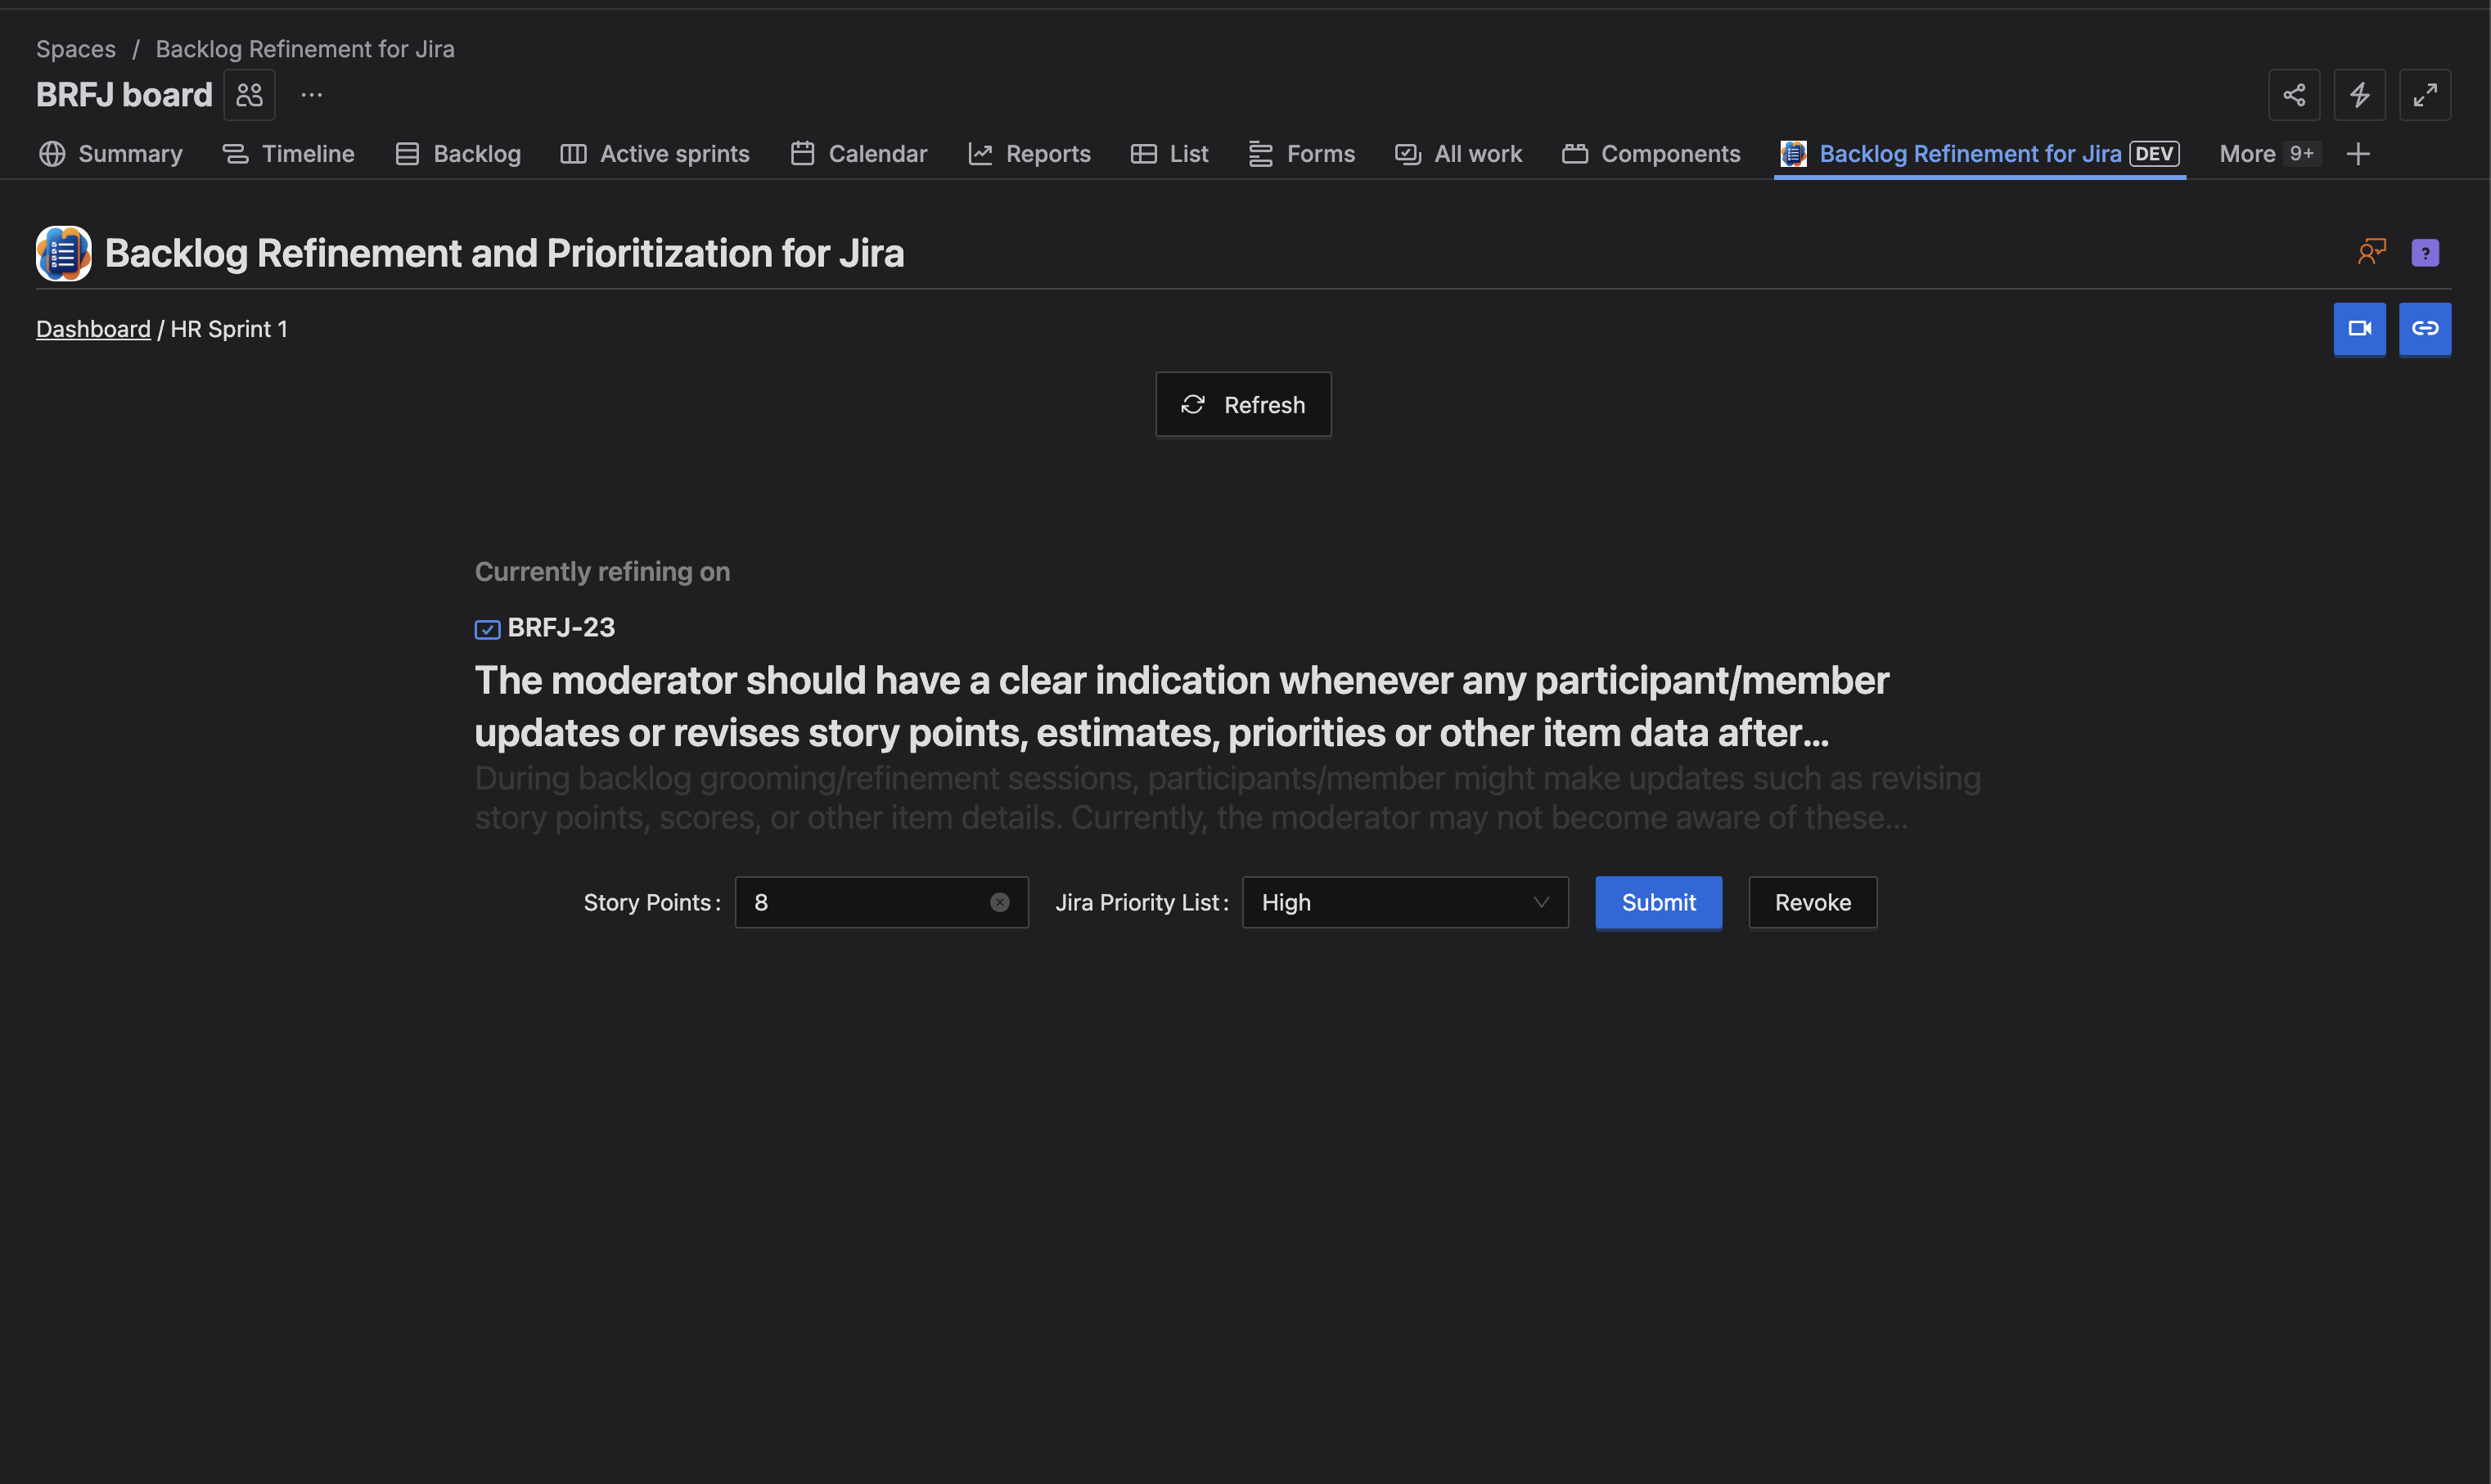This screenshot has width=2491, height=1484.
Task: Expand the Jira Priority List dropdown
Action: (1404, 902)
